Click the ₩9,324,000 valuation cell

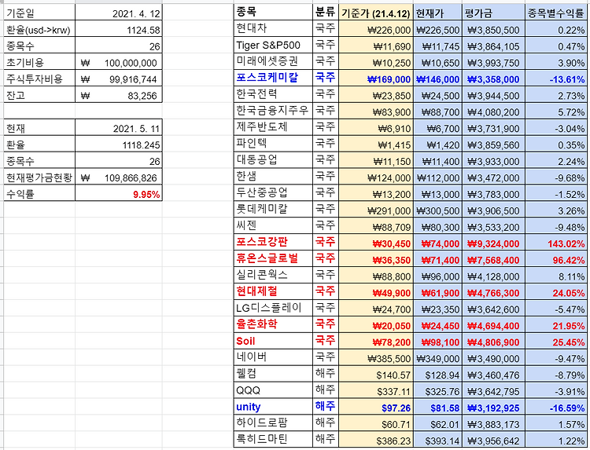[x=493, y=243]
